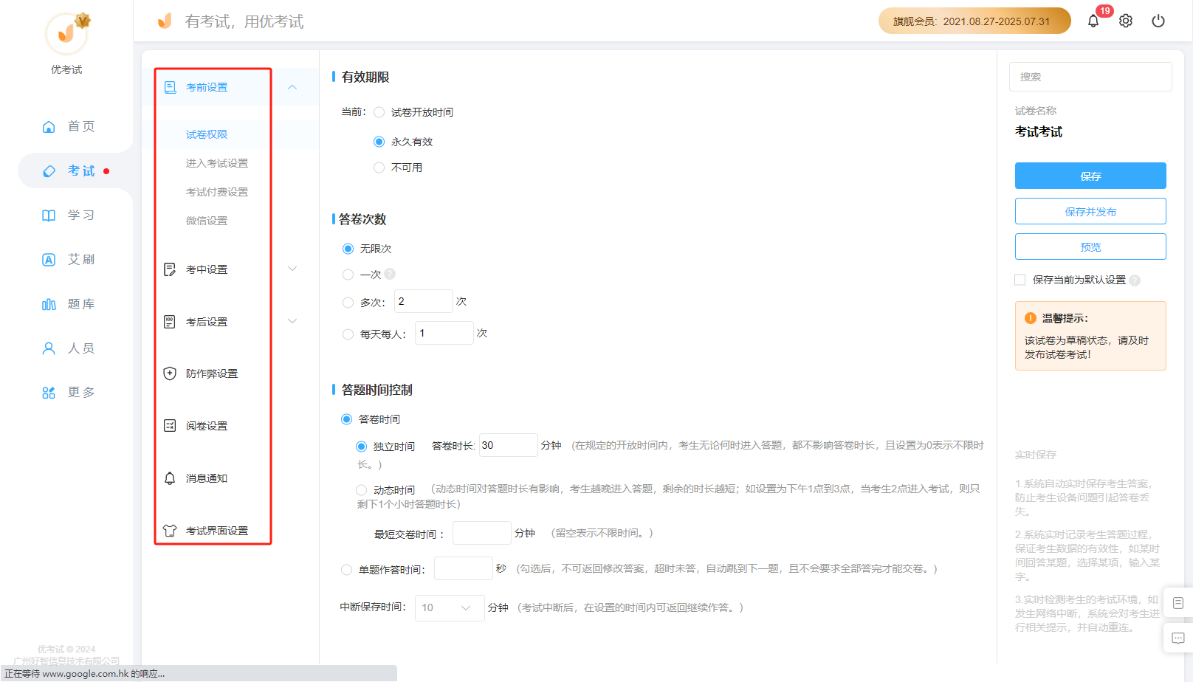Image resolution: width=1193 pixels, height=682 pixels.
Task: Open 题库 sidebar label
Action: click(81, 304)
